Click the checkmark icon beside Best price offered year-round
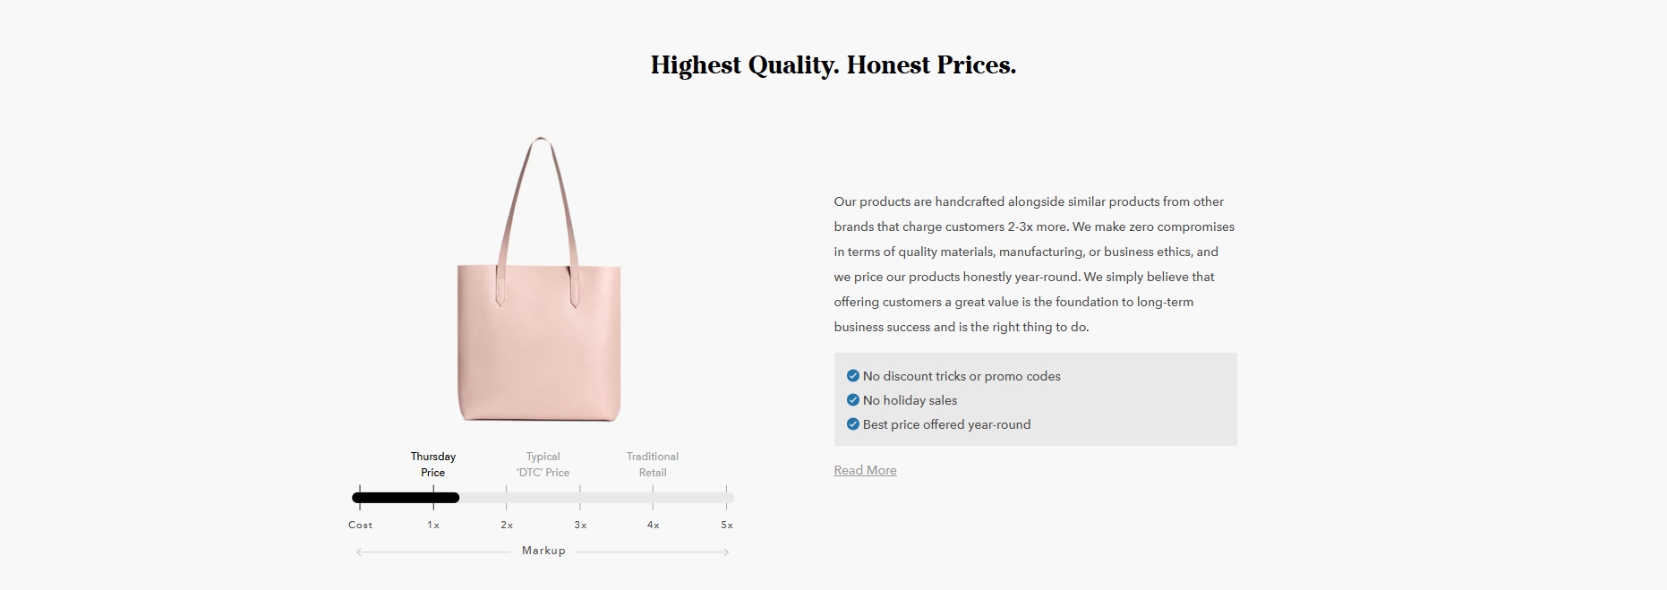 coord(852,424)
